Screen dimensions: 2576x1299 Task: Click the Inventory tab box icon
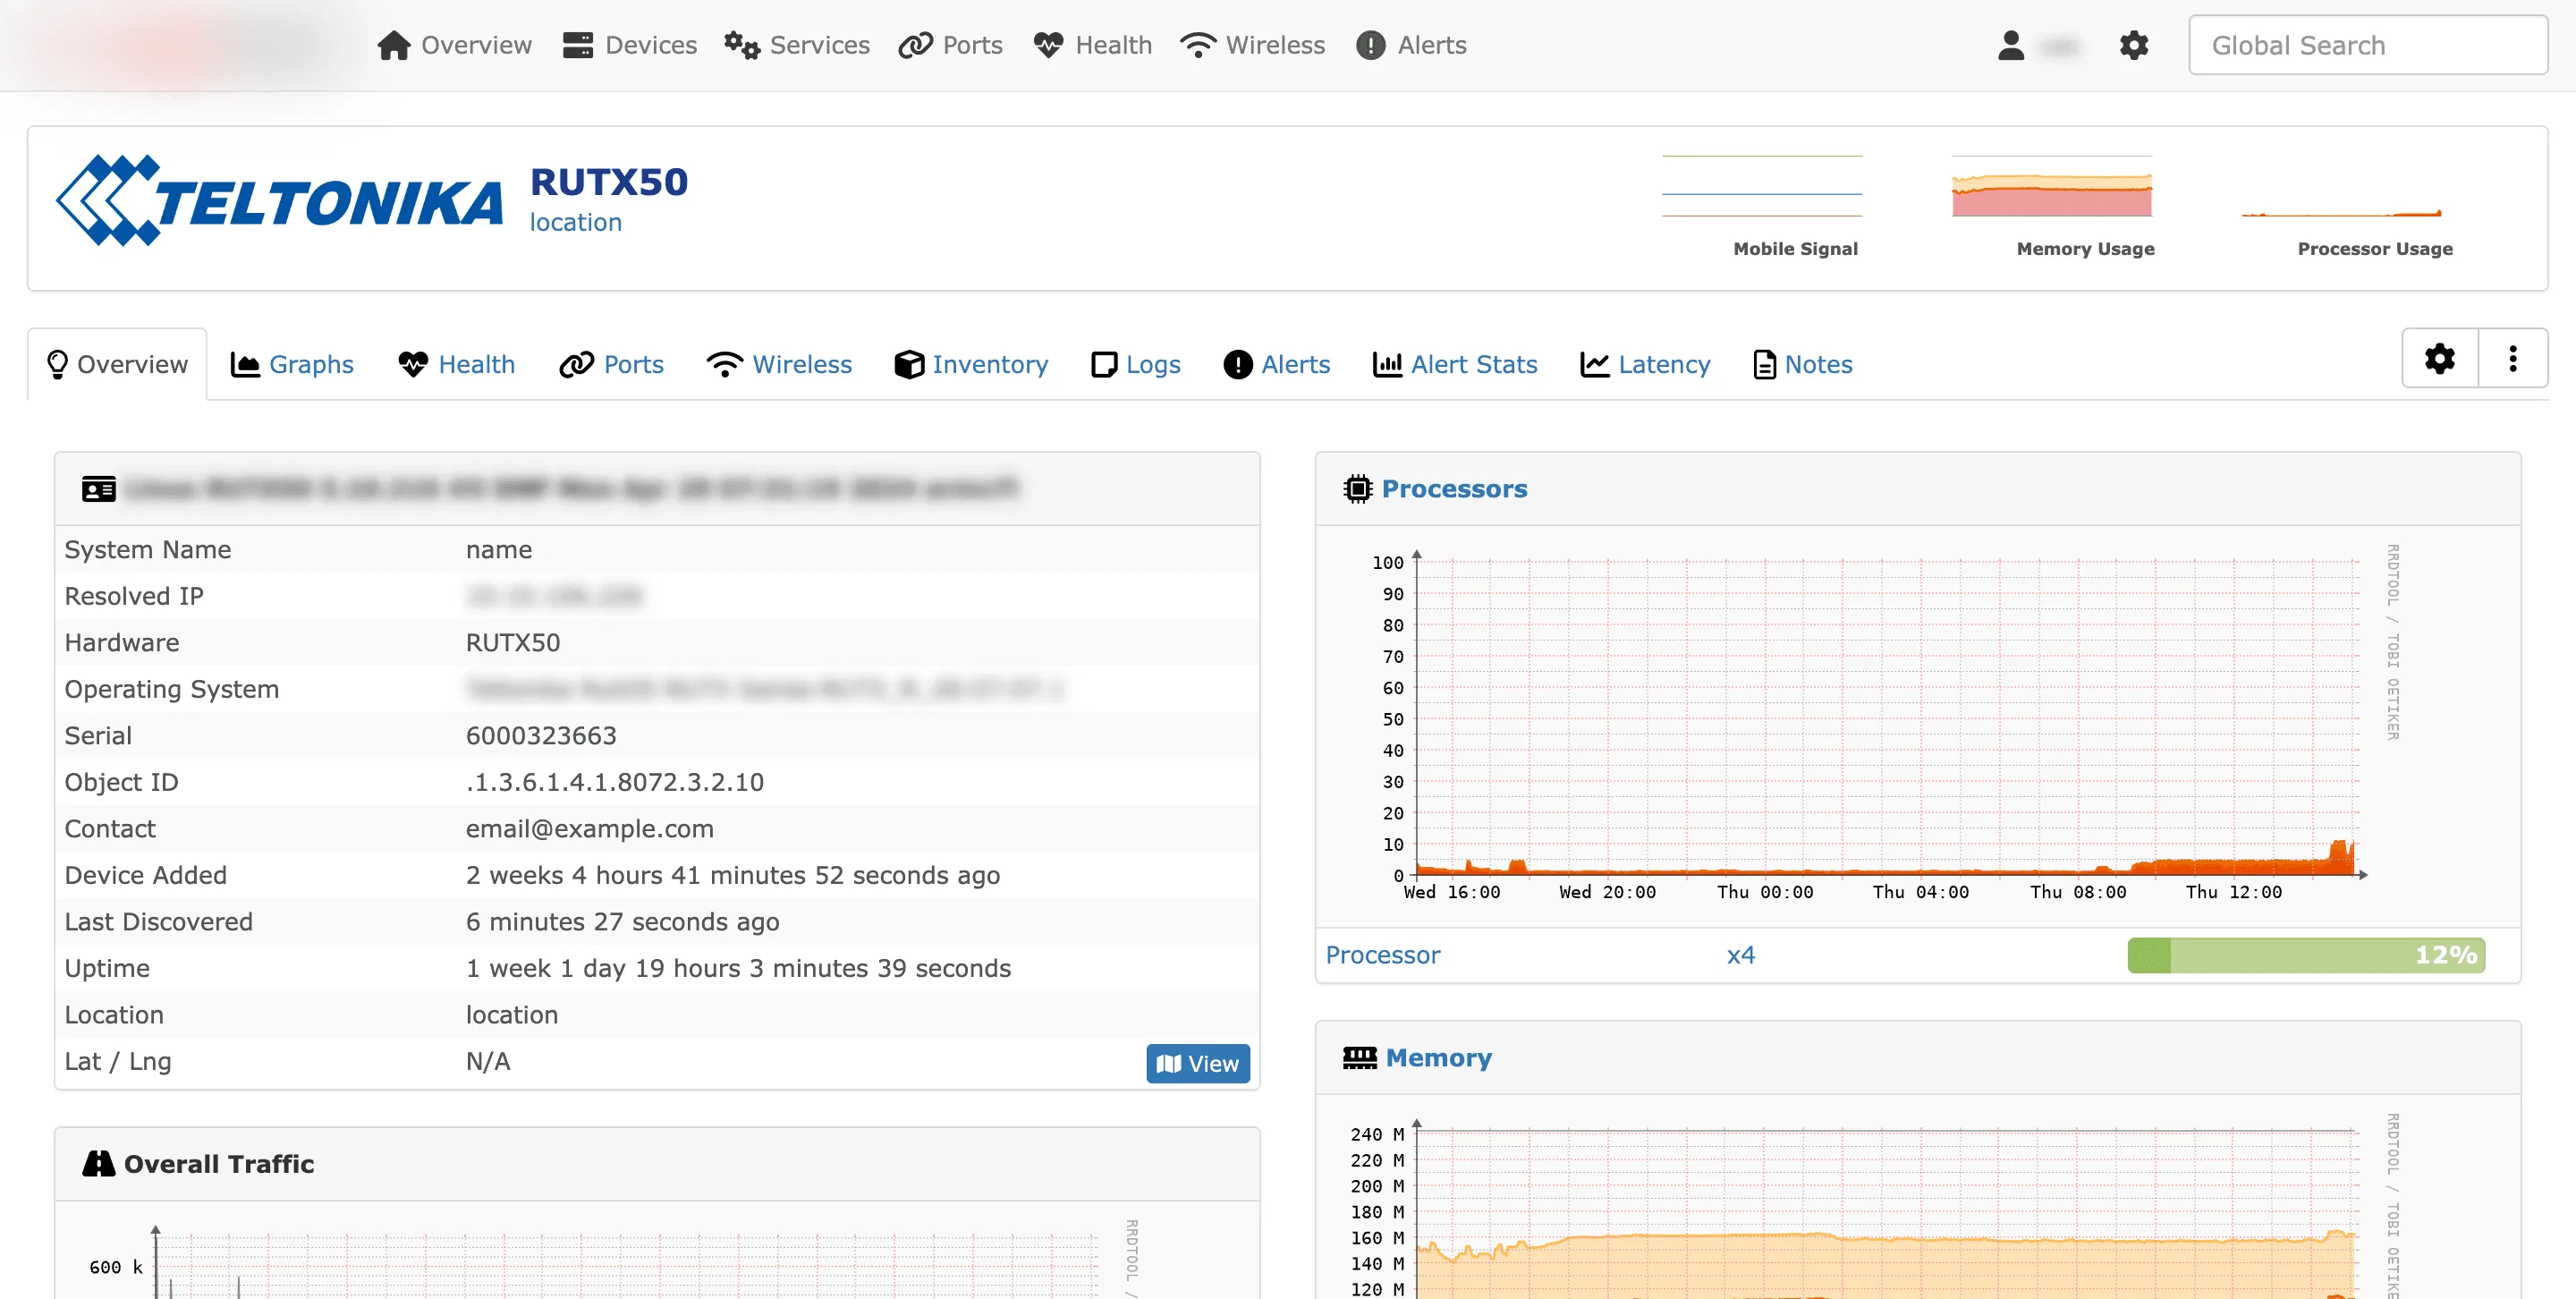[909, 365]
